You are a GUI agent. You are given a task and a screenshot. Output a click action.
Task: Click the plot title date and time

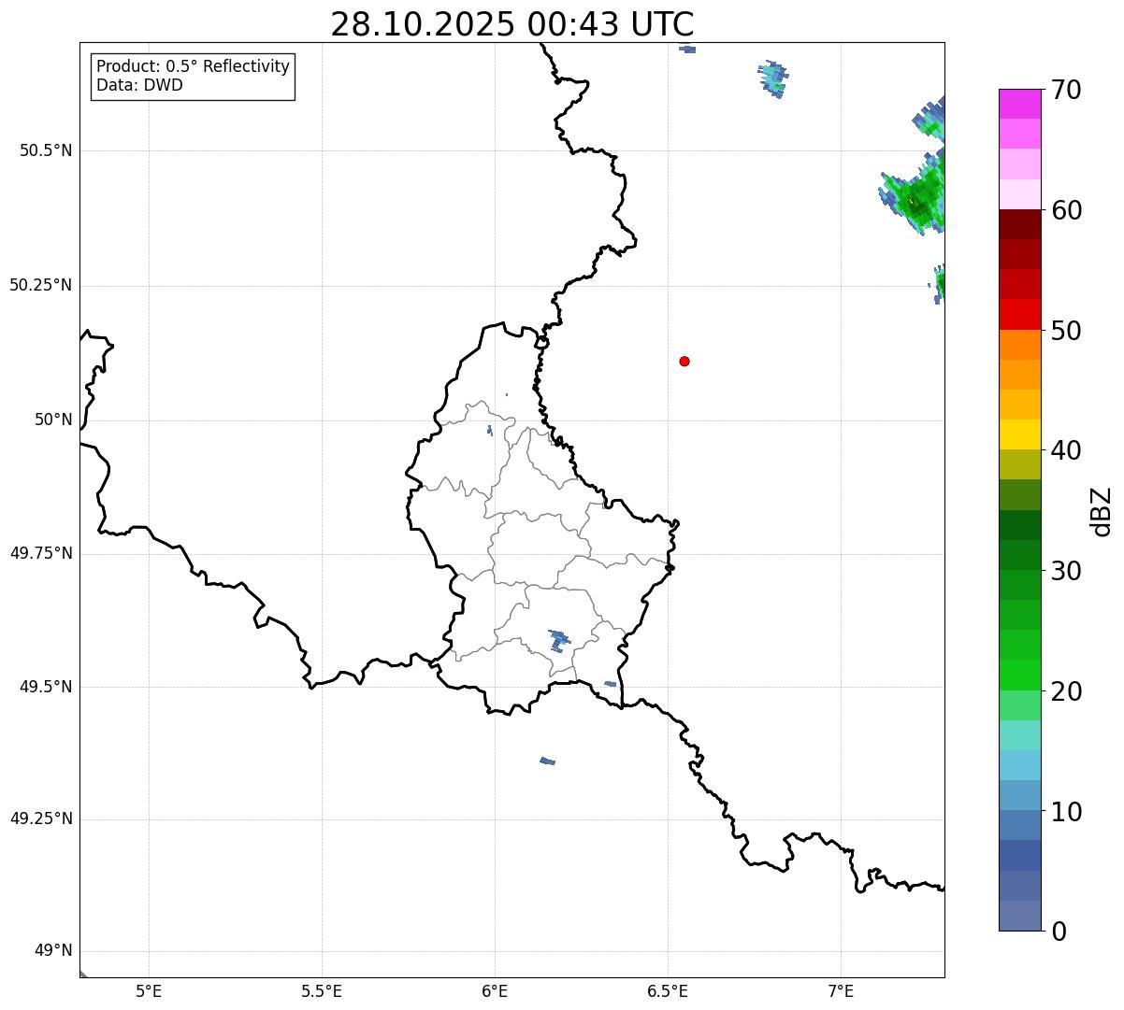(512, 24)
